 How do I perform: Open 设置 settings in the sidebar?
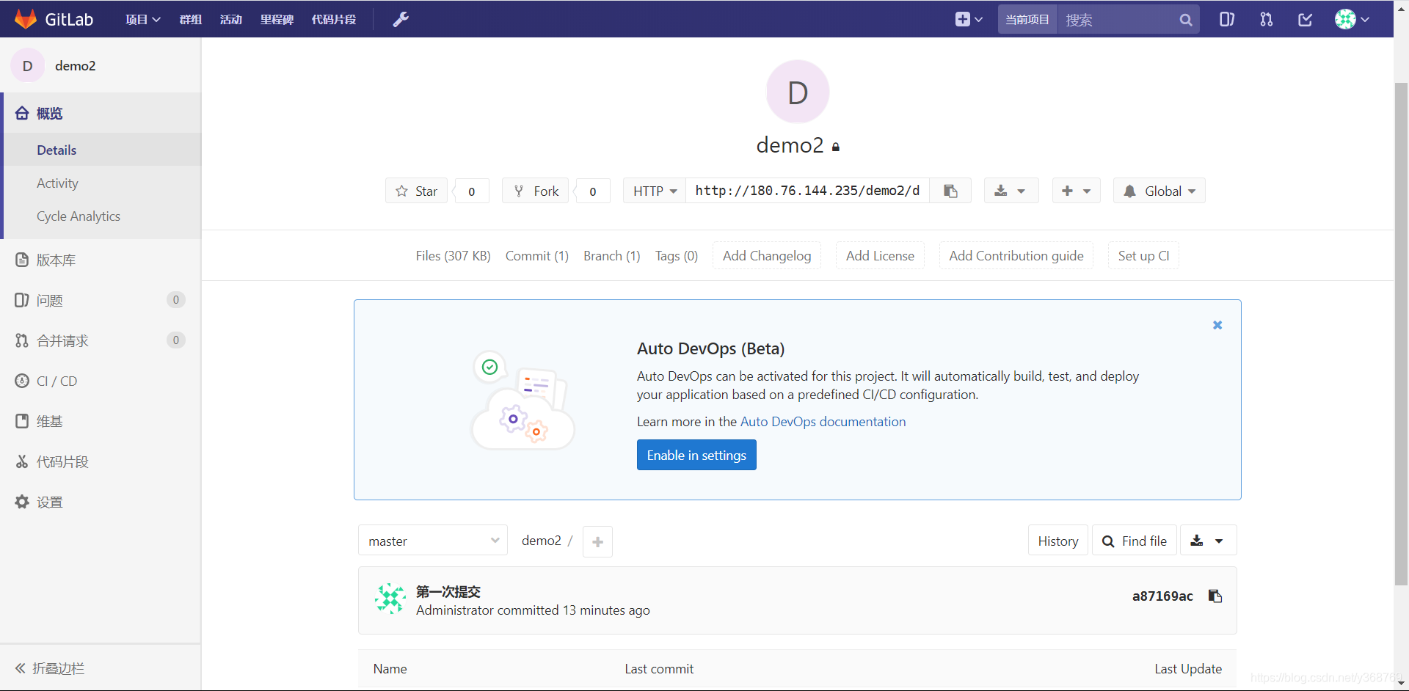(101, 502)
